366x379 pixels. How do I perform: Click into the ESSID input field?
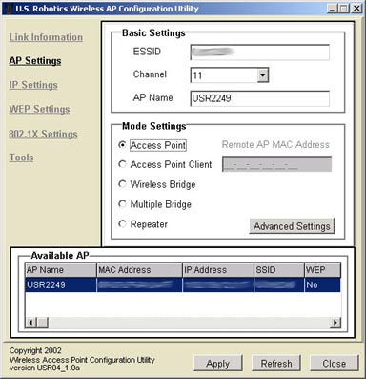(x=260, y=52)
